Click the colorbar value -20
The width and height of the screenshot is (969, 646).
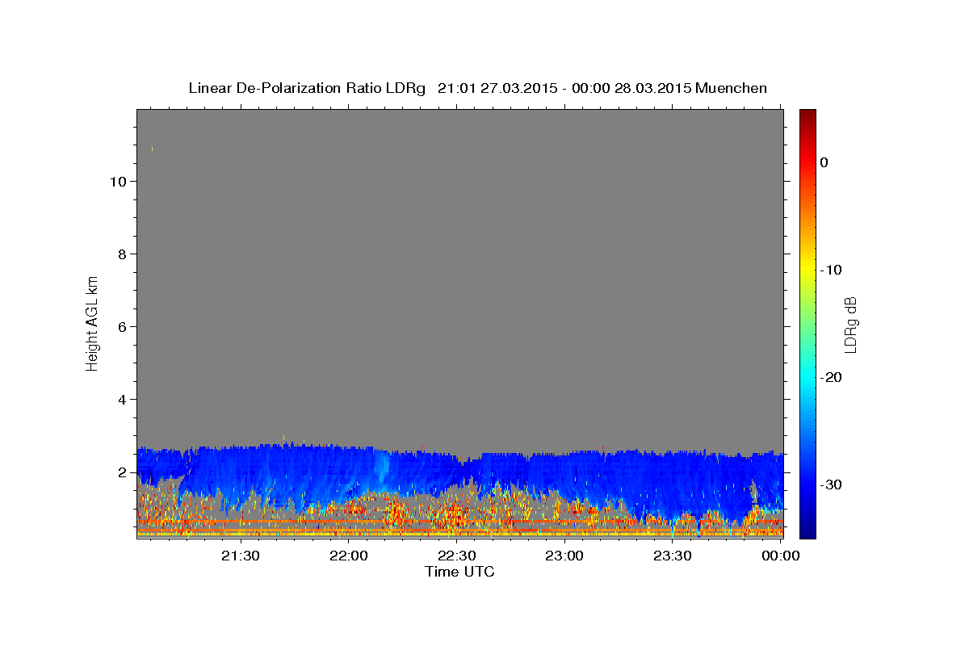click(832, 377)
